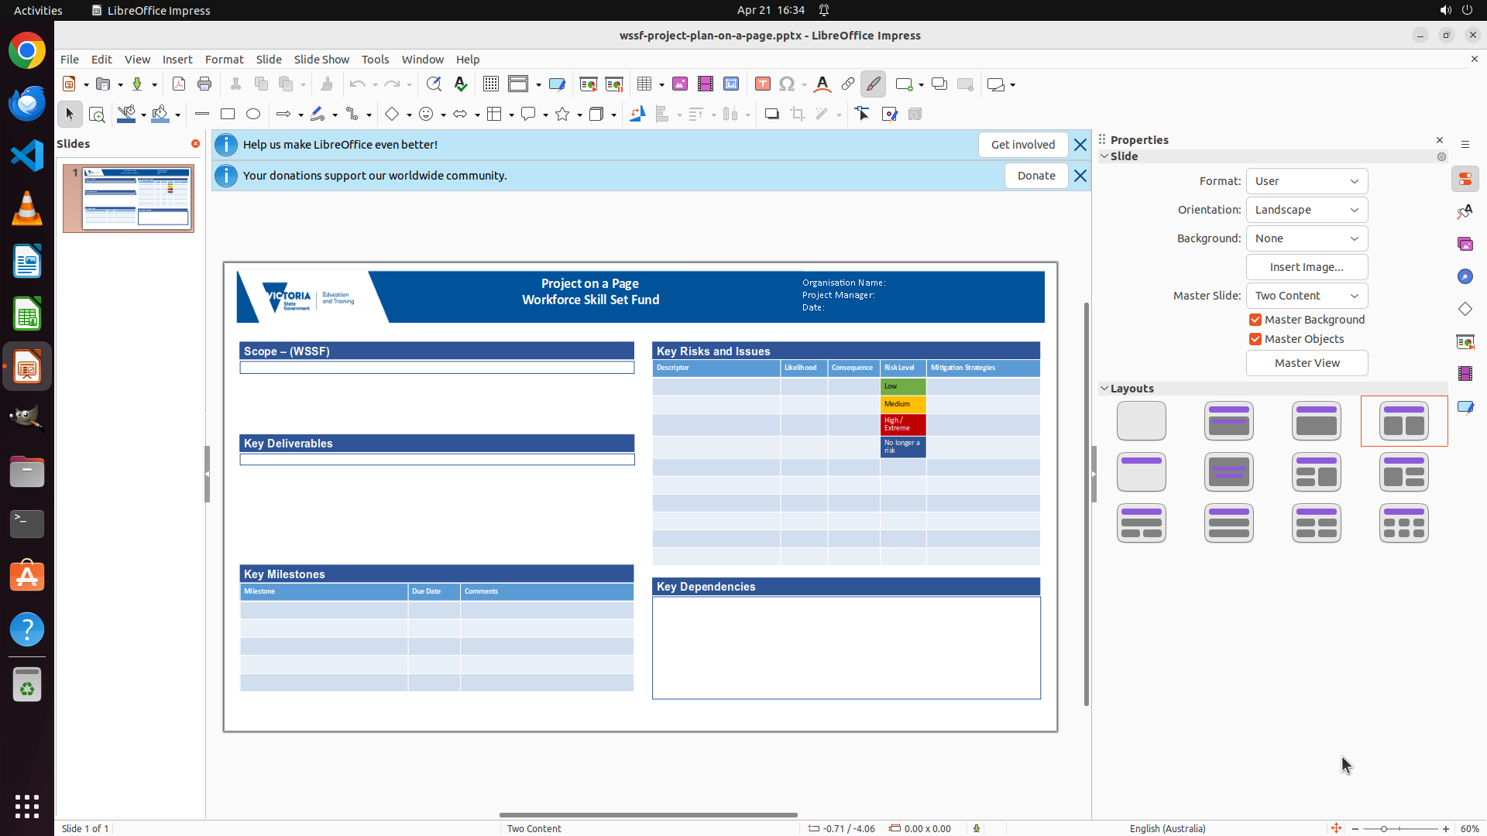This screenshot has width=1487, height=836.
Task: Select slide 1 thumbnail in Slides panel
Action: 136,198
